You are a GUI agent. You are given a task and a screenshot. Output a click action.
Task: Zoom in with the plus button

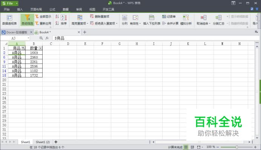[x=255, y=147]
